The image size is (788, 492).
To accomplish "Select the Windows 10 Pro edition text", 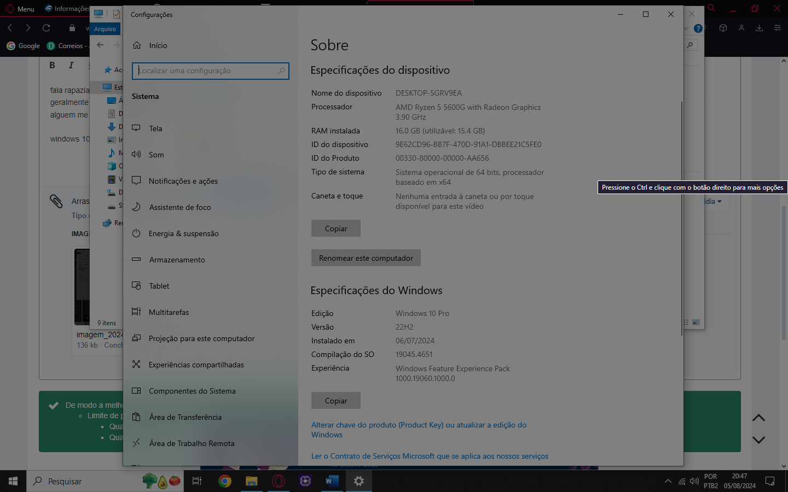I will tap(422, 313).
